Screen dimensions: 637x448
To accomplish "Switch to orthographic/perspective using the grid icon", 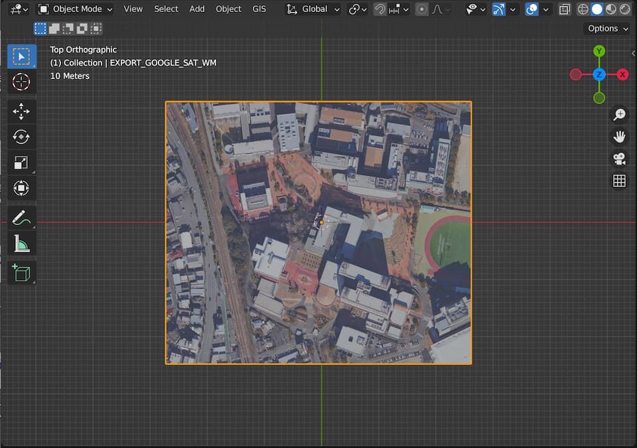I will 619,181.
